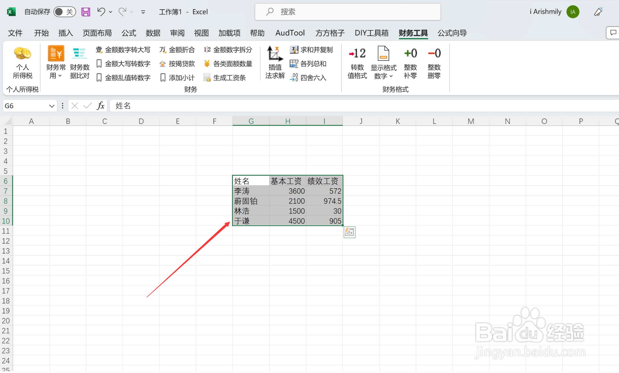Screen dimensions: 619x373
Task: Select the 基本工资 header cell
Action: click(x=288, y=181)
